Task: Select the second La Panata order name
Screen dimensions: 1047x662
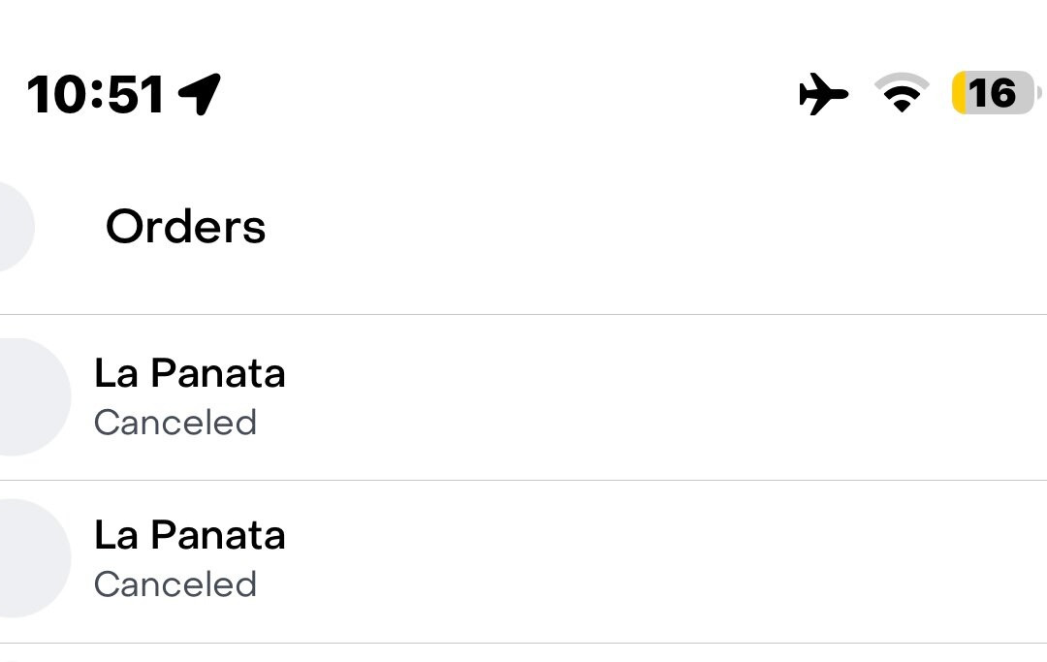Action: point(190,535)
